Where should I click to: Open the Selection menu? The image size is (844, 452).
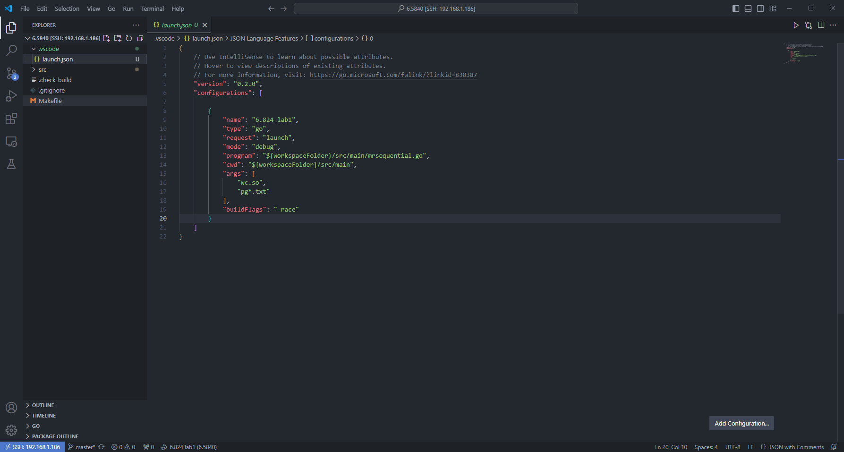[x=67, y=9]
